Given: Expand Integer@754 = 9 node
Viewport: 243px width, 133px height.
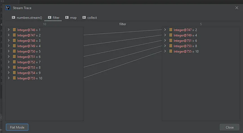Looking at the screenshot, I should 9,73.
